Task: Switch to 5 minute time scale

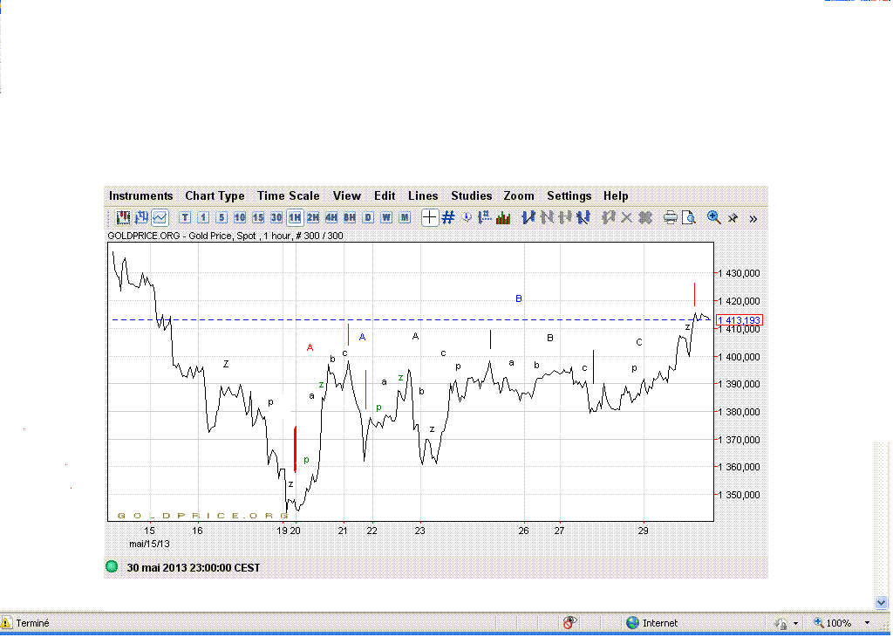Action: point(222,217)
